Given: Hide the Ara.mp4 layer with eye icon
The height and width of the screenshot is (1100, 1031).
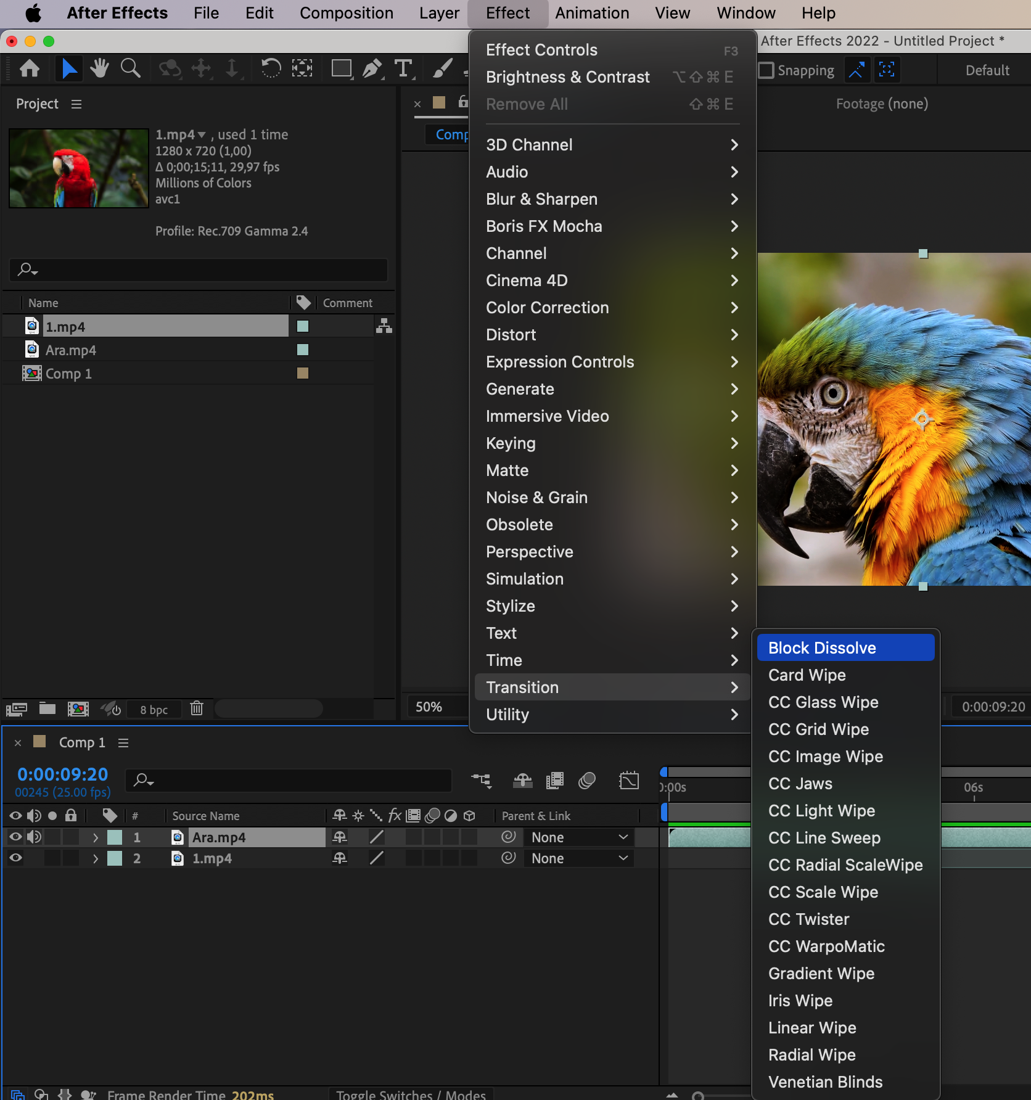Looking at the screenshot, I should [15, 837].
